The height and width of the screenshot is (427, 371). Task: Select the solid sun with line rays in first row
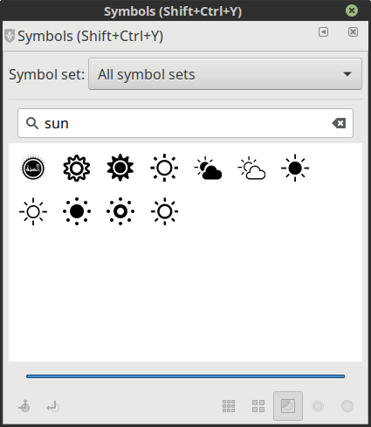(295, 168)
